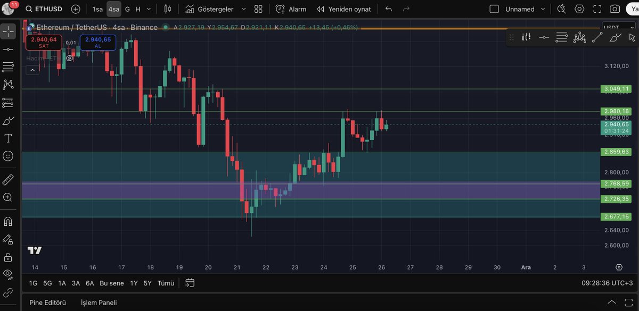Viewport: 639px width, 311px height.
Task: Pick the trend line tool in floating toolbar
Action: pyautogui.click(x=597, y=37)
